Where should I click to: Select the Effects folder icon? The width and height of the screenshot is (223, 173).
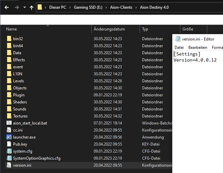pyautogui.click(x=9, y=60)
